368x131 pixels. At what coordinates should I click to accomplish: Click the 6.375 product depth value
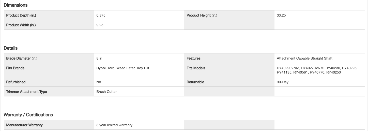[x=101, y=15]
